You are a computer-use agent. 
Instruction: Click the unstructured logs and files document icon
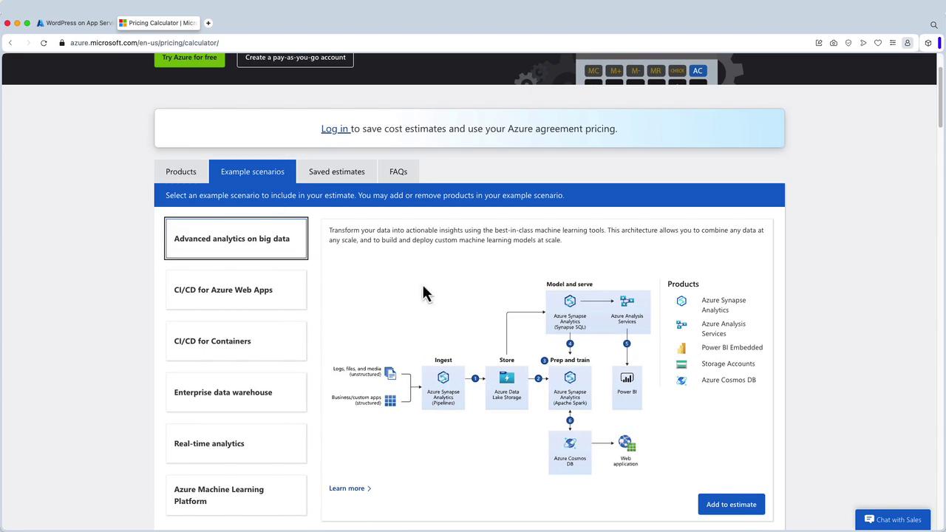390,373
